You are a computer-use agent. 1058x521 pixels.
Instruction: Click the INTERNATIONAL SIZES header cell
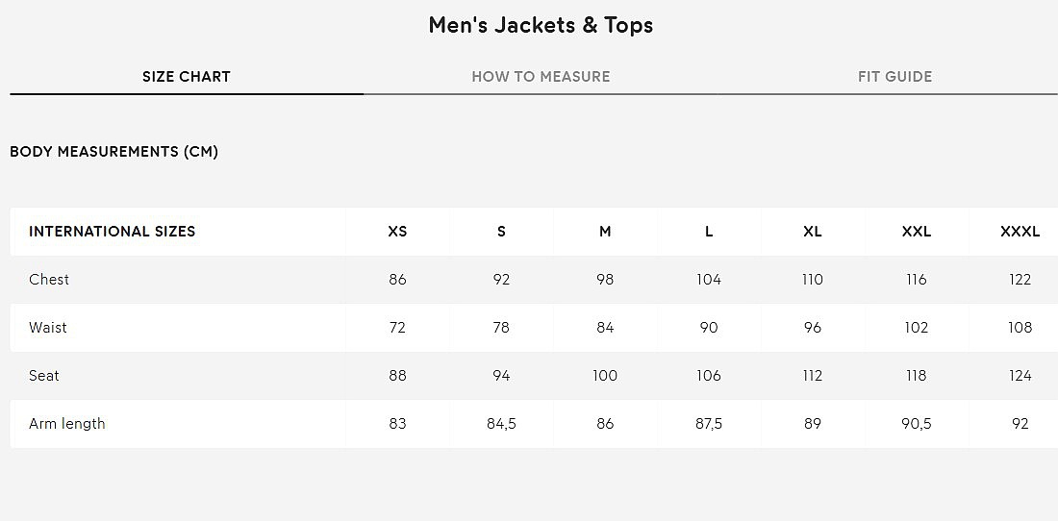[113, 232]
